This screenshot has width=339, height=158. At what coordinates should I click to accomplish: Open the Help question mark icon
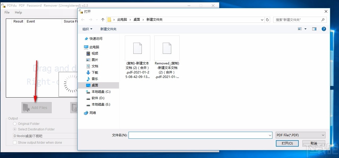coord(324,29)
